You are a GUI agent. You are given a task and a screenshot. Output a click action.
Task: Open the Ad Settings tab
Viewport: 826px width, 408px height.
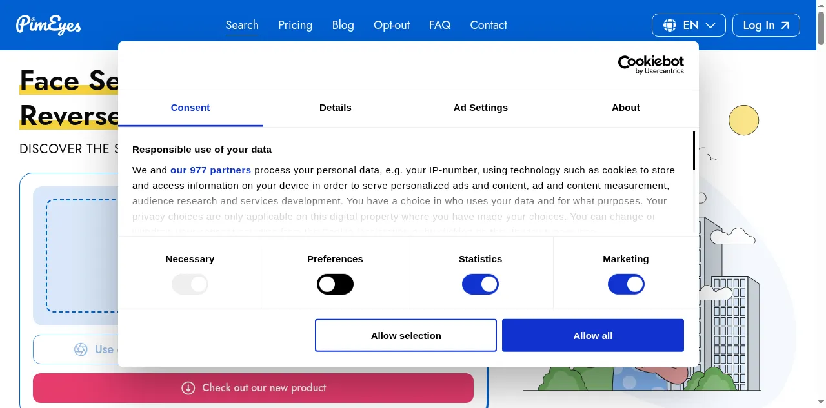pyautogui.click(x=481, y=108)
